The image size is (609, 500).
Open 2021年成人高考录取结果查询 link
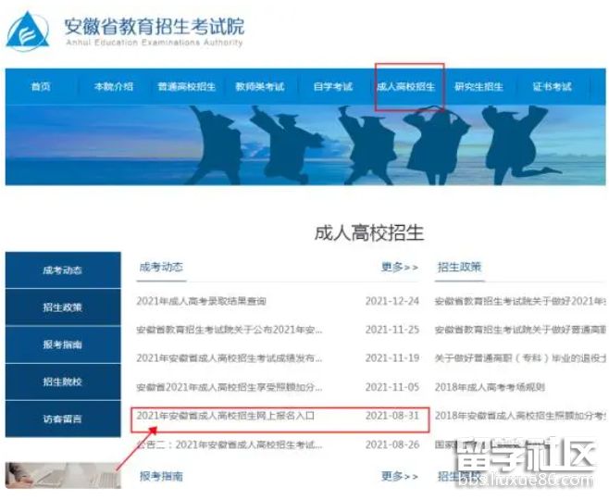click(201, 301)
